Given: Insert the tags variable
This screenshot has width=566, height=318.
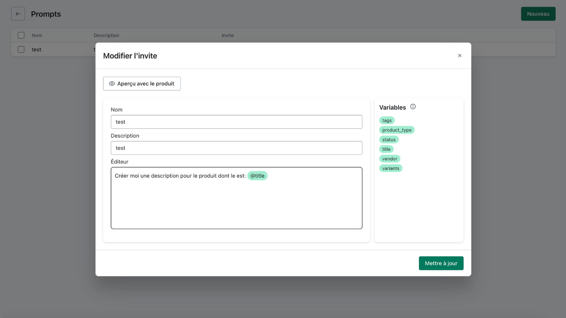Looking at the screenshot, I should pyautogui.click(x=387, y=120).
